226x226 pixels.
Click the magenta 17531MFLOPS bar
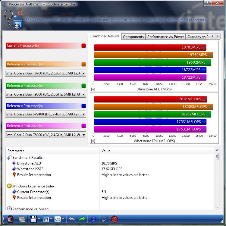point(150,129)
